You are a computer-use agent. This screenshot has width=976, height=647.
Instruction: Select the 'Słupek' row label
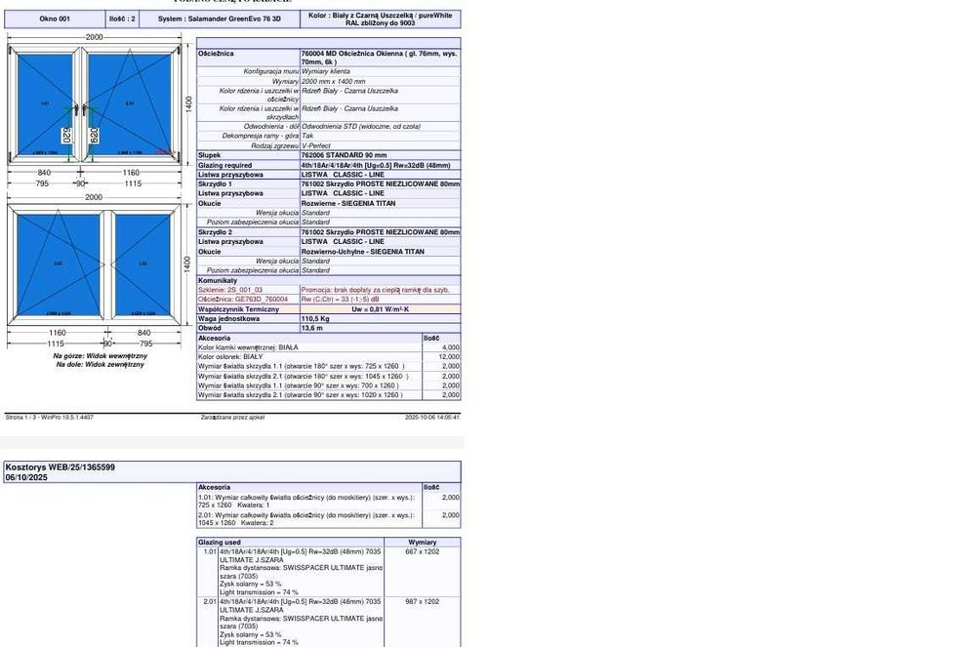pos(209,155)
